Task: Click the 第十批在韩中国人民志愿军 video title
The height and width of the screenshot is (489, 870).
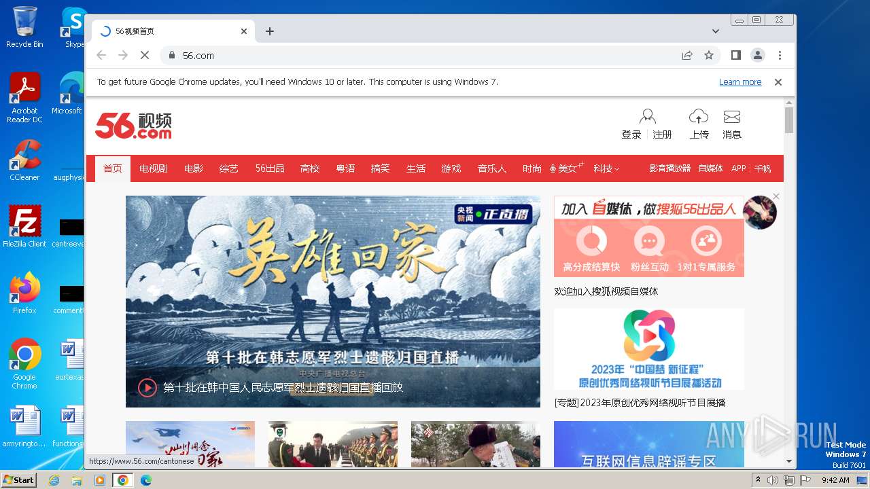Action: point(283,387)
